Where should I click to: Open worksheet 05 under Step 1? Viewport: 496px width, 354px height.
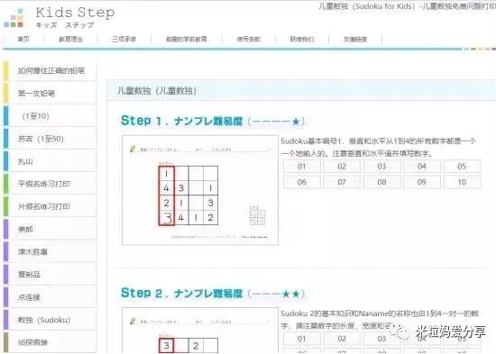coord(462,167)
